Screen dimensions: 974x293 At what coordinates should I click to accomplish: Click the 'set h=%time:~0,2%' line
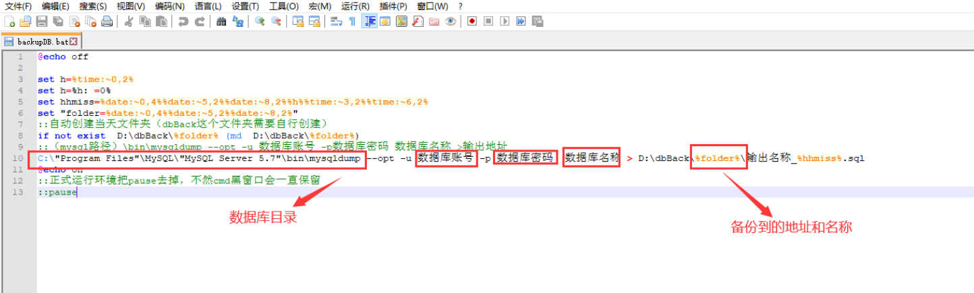[x=85, y=79]
